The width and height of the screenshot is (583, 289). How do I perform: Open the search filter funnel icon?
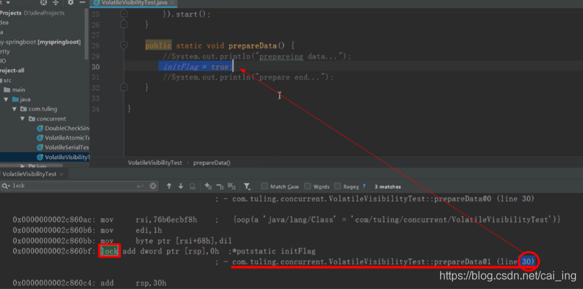pos(247,186)
